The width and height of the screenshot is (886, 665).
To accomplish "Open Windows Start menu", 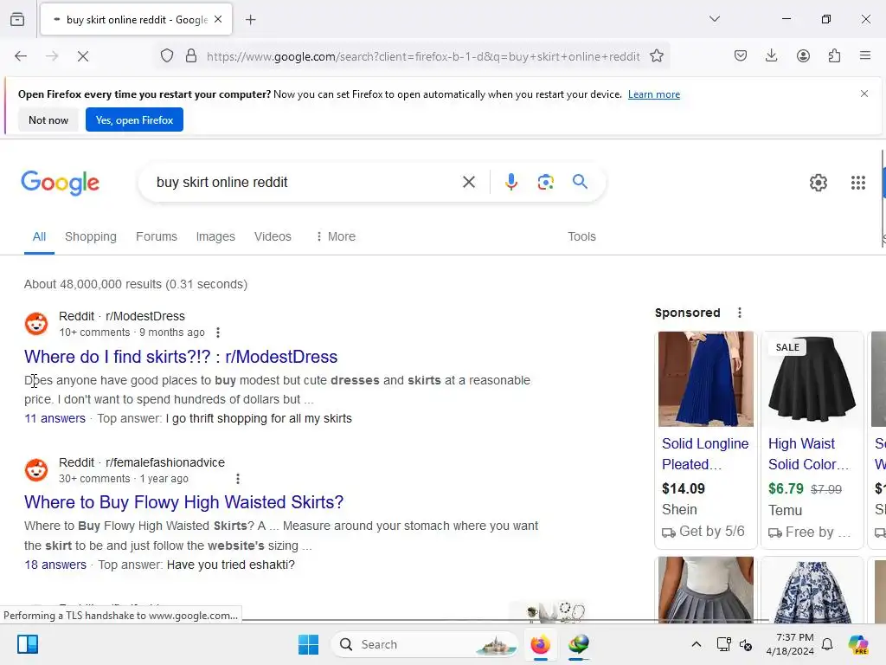I will [309, 644].
